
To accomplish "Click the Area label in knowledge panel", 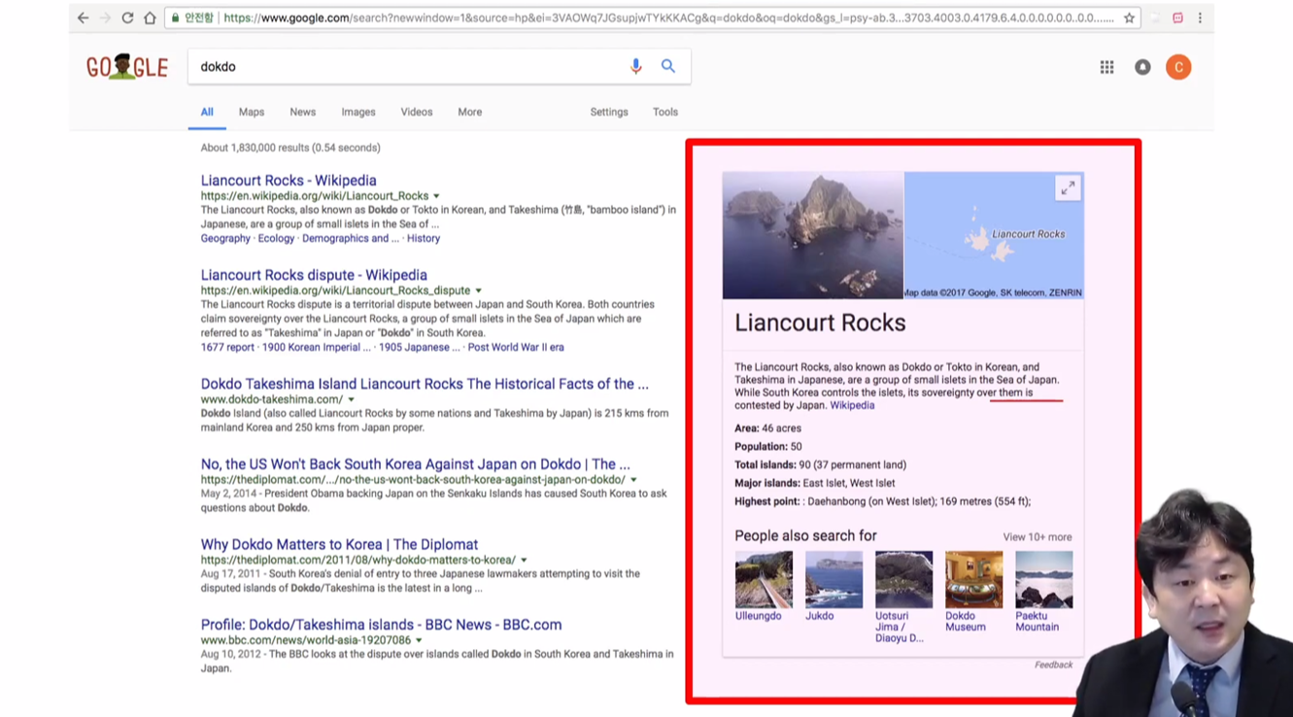I will click(x=747, y=428).
